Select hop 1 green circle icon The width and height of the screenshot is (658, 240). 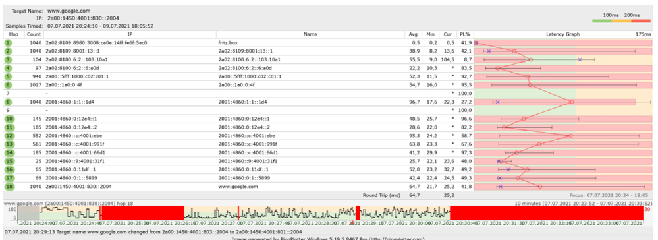click(x=9, y=43)
